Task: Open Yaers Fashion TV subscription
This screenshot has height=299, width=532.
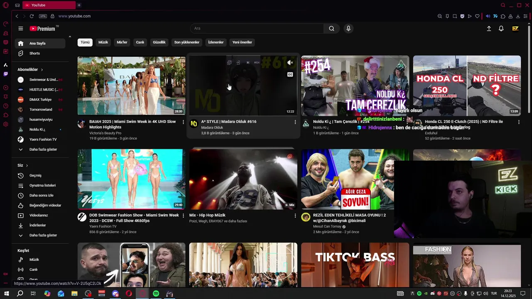Action: [40, 140]
